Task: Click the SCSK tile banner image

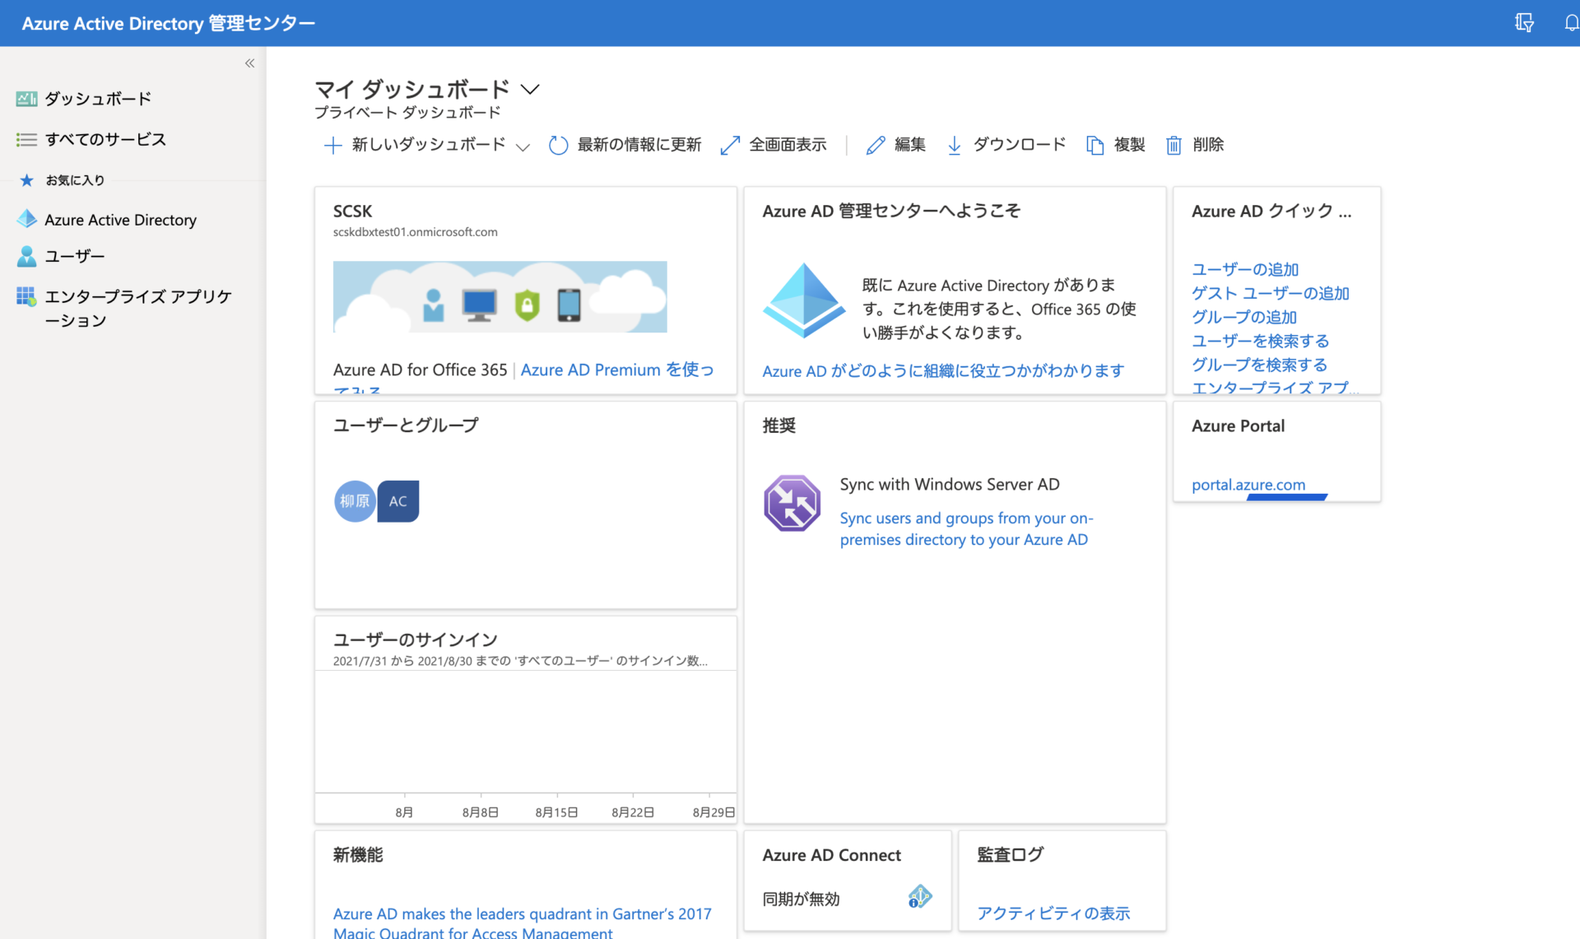Action: point(500,297)
